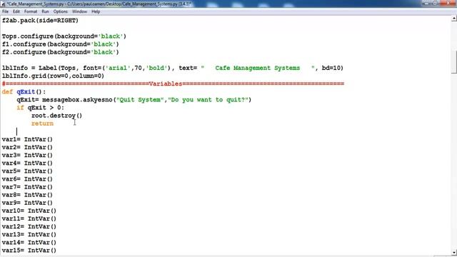The height and width of the screenshot is (257, 457).
Task: Open the File menu
Action: pyautogui.click(x=5, y=11)
